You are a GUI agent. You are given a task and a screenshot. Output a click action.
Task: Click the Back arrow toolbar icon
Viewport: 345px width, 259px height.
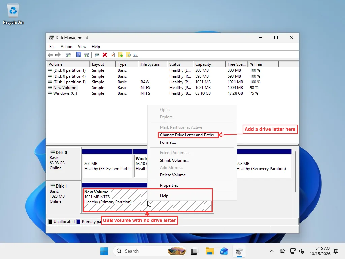50,55
